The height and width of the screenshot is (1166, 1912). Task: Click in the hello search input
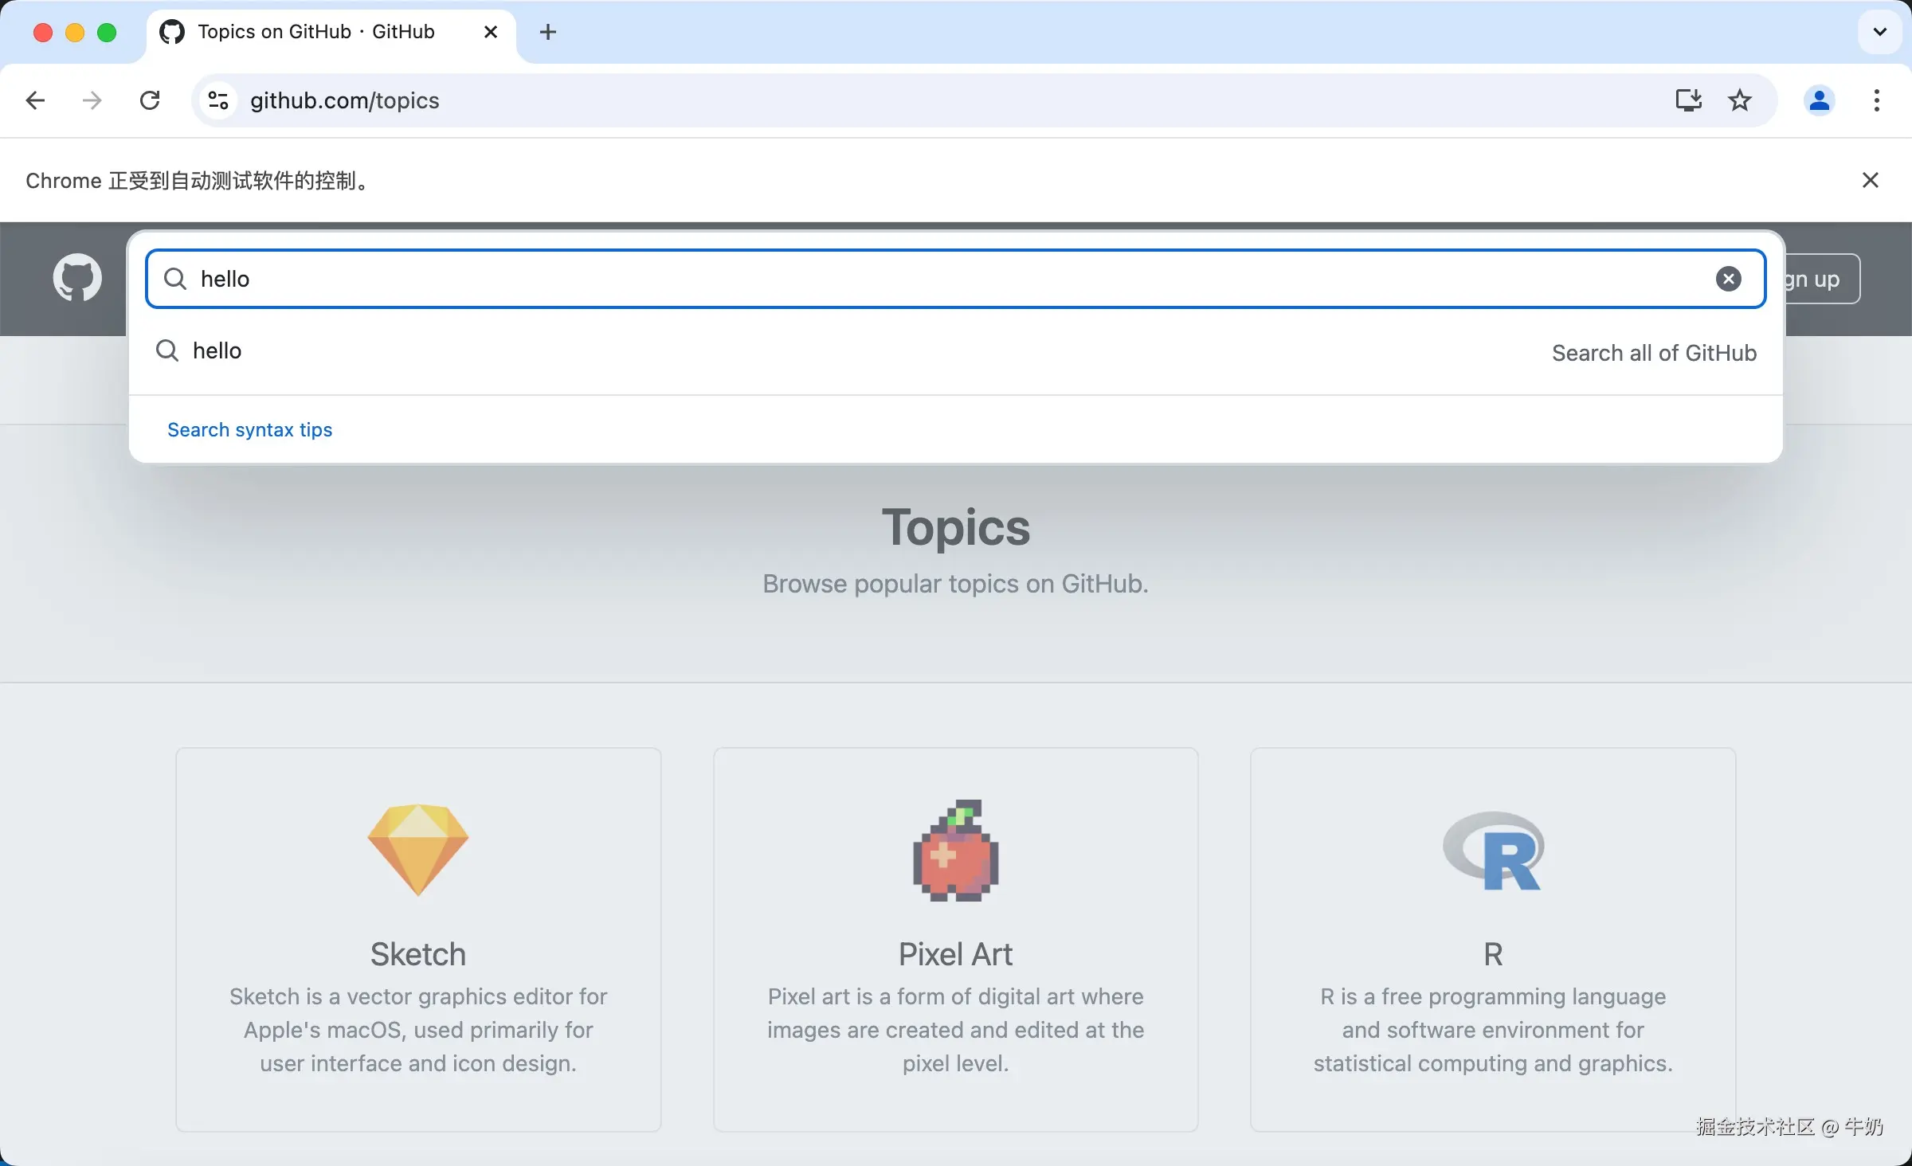(954, 279)
